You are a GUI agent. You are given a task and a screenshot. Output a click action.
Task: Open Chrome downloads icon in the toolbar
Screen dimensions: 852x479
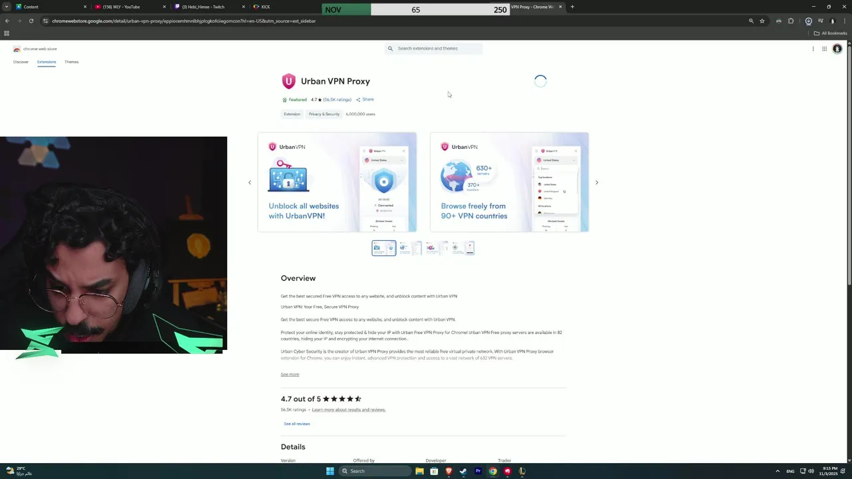pos(808,21)
